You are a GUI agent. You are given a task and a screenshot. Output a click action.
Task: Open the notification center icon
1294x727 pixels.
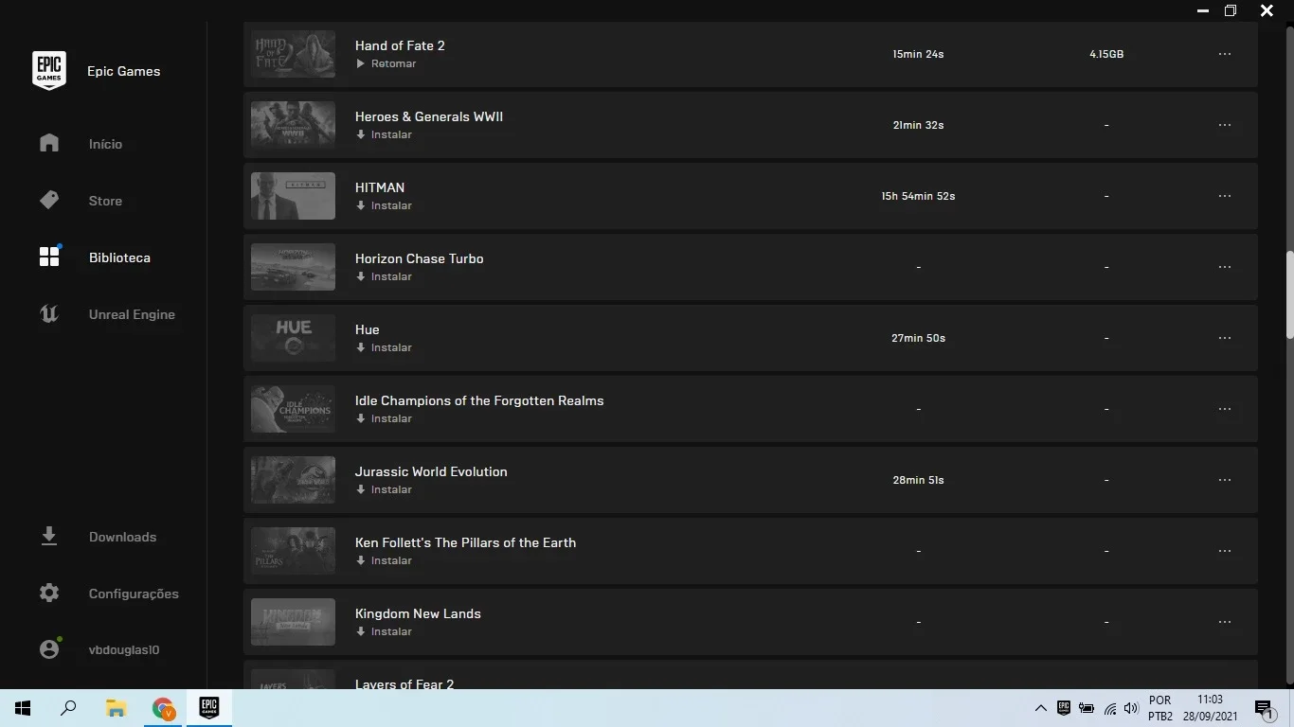click(x=1264, y=708)
